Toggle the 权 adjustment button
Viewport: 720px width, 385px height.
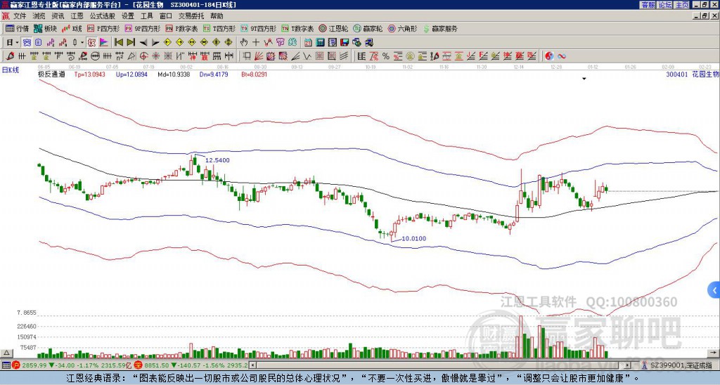click(91, 43)
